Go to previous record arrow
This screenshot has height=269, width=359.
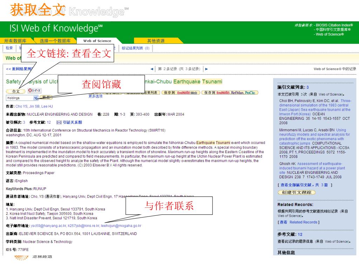(152, 69)
